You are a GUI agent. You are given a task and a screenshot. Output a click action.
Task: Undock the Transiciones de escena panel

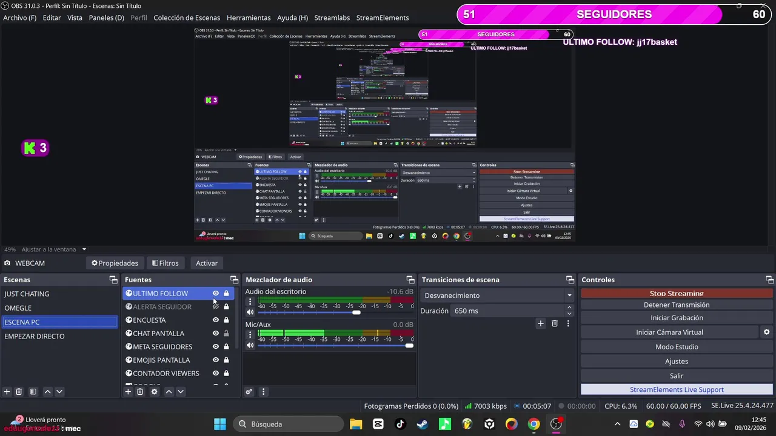[570, 280]
